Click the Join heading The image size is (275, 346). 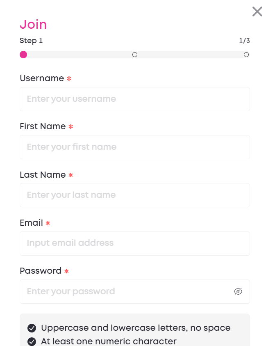point(33,25)
